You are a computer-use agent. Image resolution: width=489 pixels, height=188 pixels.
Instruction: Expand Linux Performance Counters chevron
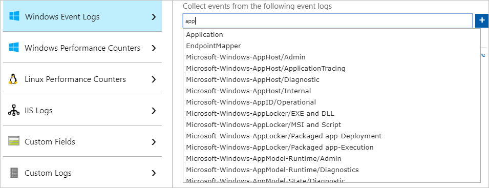pyautogui.click(x=154, y=79)
